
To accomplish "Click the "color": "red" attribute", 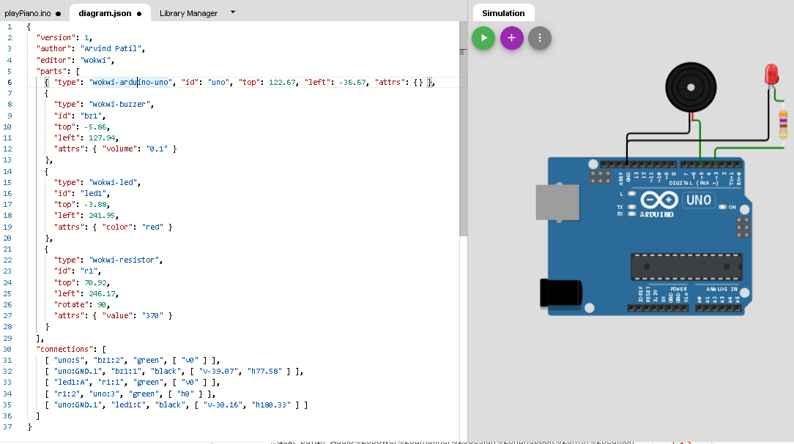I will [133, 227].
